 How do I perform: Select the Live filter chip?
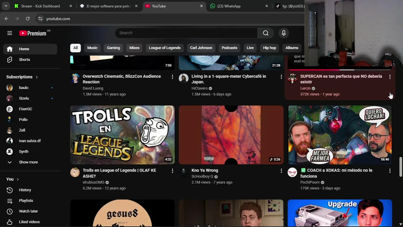250,48
